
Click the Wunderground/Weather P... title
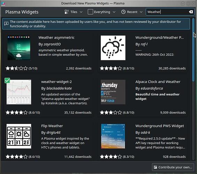159,38
